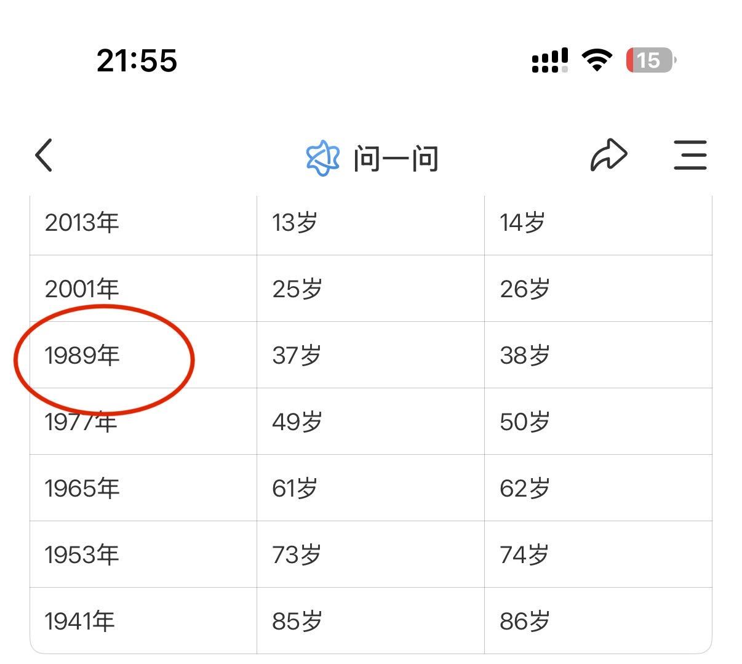The height and width of the screenshot is (664, 742).
Task: Tap the cellular signal bars icon
Action: 549,60
